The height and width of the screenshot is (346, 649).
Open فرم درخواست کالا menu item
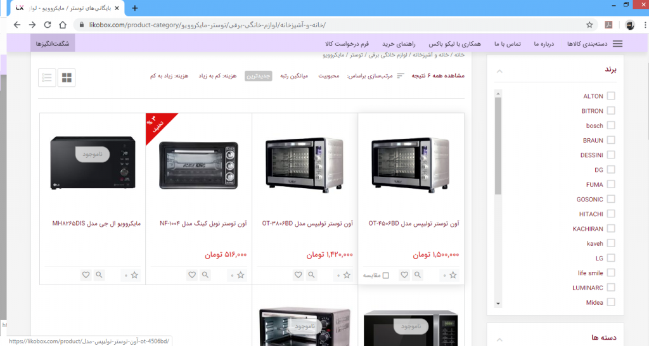point(347,44)
